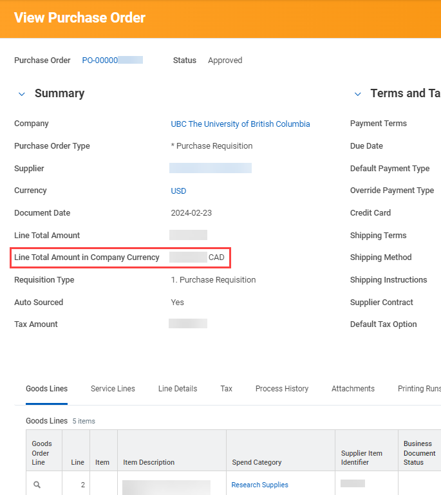Click the Spend Category column header

click(x=256, y=462)
